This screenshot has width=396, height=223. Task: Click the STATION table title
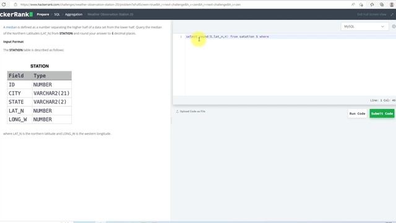coord(40,66)
